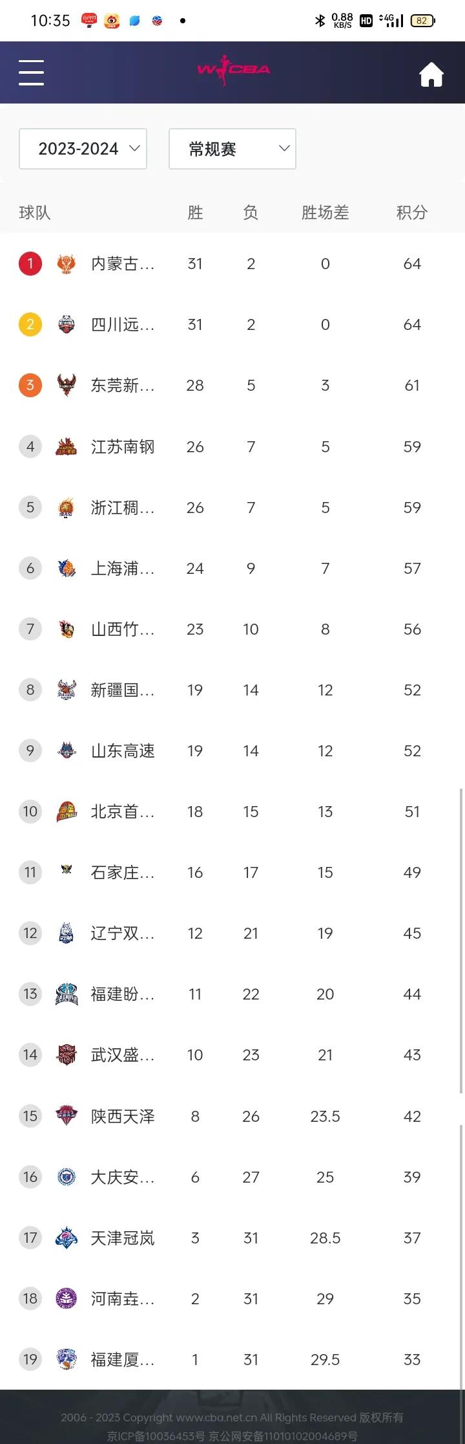Click the 福建厦 team logo in row 19
465x1444 pixels.
tap(66, 1359)
